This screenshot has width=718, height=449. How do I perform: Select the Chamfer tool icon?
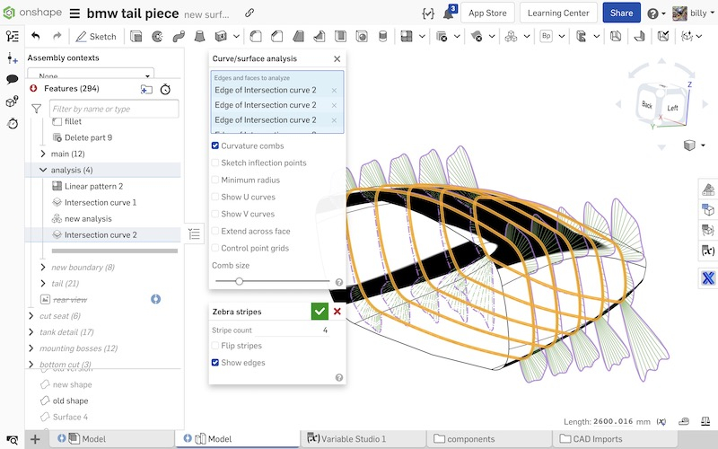tap(277, 36)
